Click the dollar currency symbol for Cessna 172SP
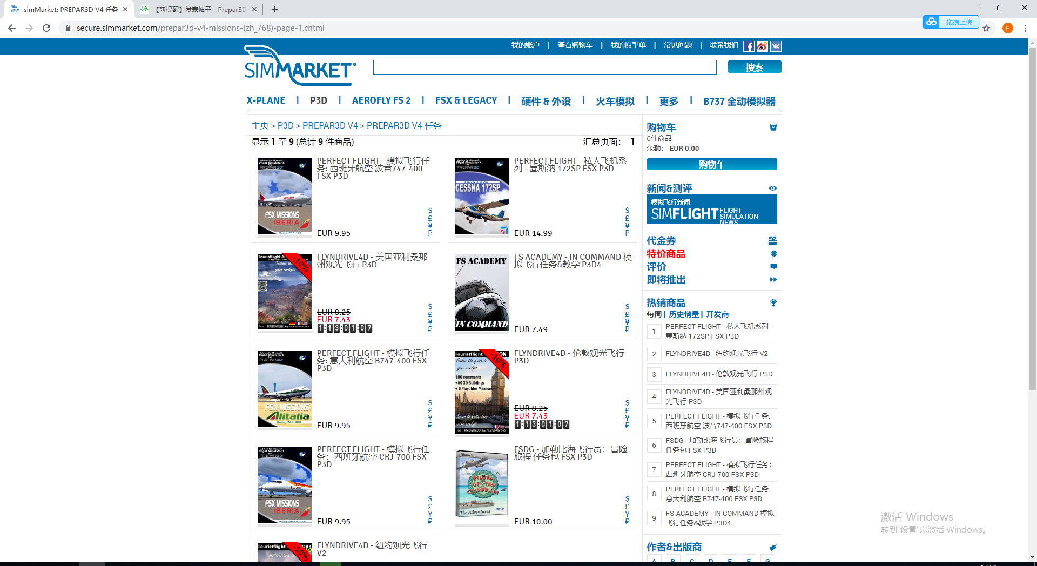The width and height of the screenshot is (1037, 566). pyautogui.click(x=627, y=211)
